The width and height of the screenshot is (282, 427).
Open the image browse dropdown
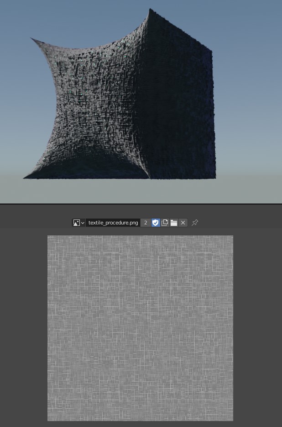(x=78, y=223)
